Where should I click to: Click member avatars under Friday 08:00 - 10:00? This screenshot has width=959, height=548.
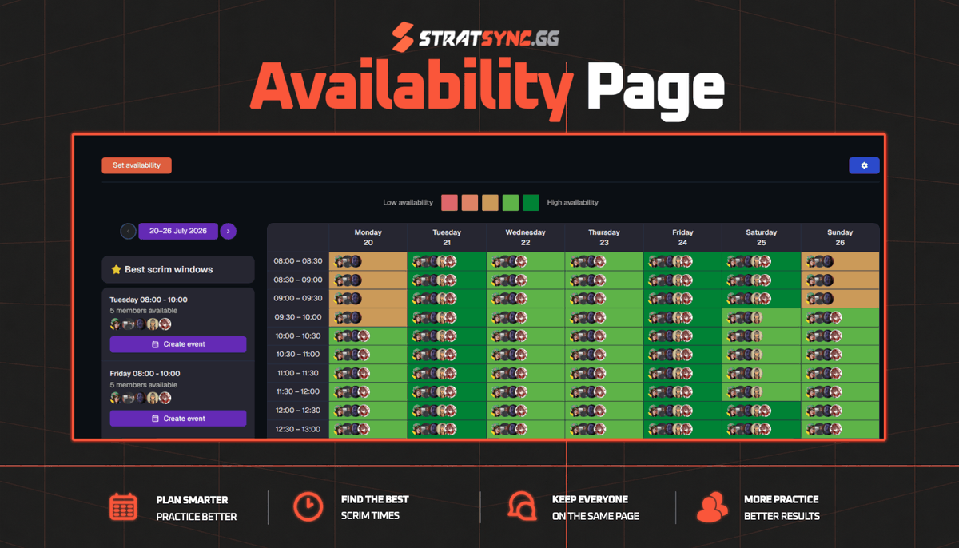[141, 398]
